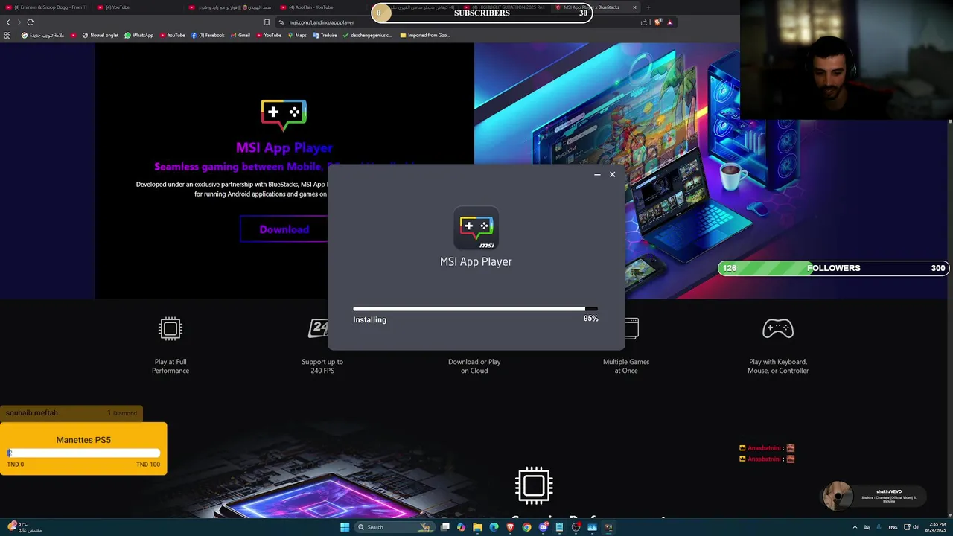Click the Support up to 240 FPS icon
This screenshot has width=953, height=536.
[319, 328]
